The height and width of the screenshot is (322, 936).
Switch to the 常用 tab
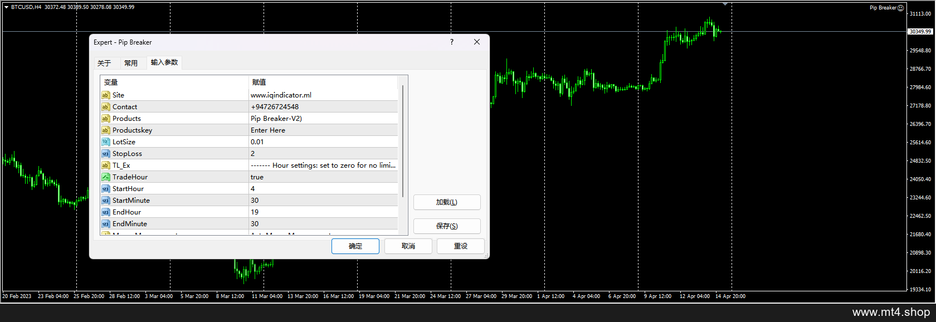(x=131, y=63)
